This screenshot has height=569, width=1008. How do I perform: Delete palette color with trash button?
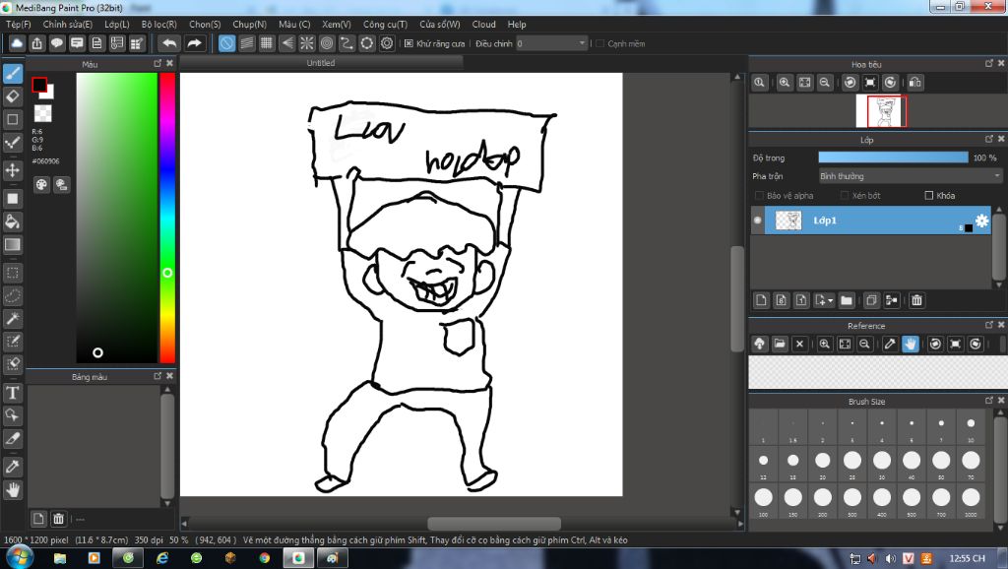coord(58,518)
